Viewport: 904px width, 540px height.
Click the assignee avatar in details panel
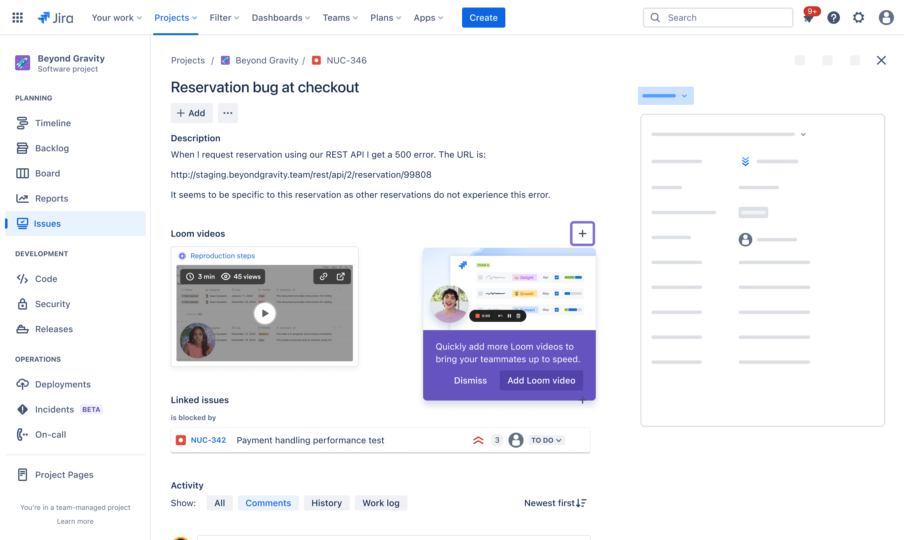pos(745,240)
